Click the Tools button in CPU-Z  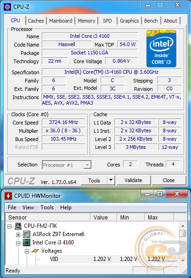tap(94, 180)
